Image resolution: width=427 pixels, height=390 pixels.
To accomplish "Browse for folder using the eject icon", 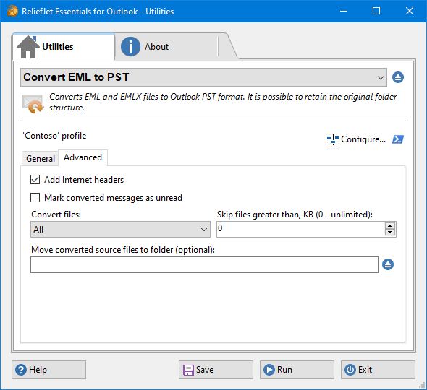I will [x=388, y=264].
